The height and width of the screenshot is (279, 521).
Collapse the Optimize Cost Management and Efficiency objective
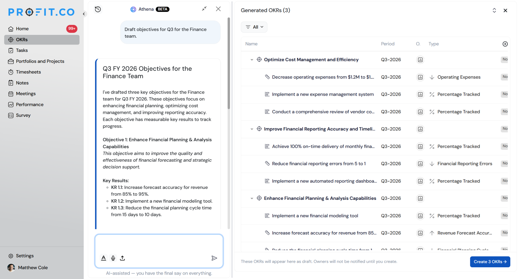252,60
